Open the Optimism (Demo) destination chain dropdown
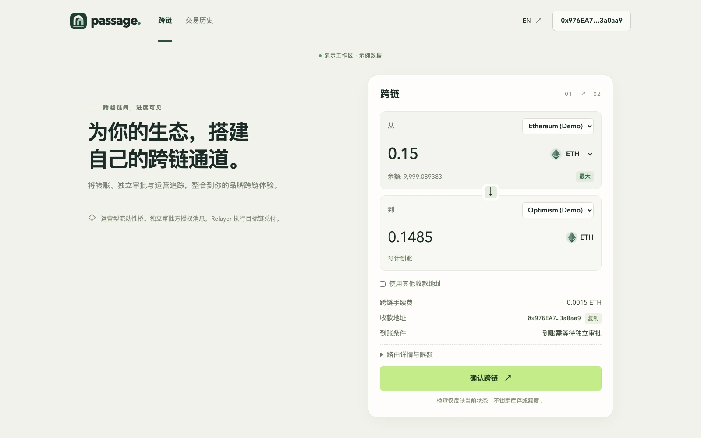 558,210
